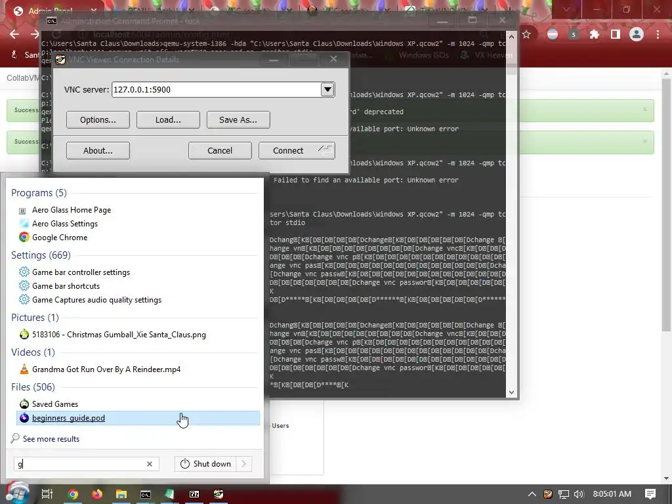
Task: Launch Google Chrome from search results
Action: coord(60,238)
